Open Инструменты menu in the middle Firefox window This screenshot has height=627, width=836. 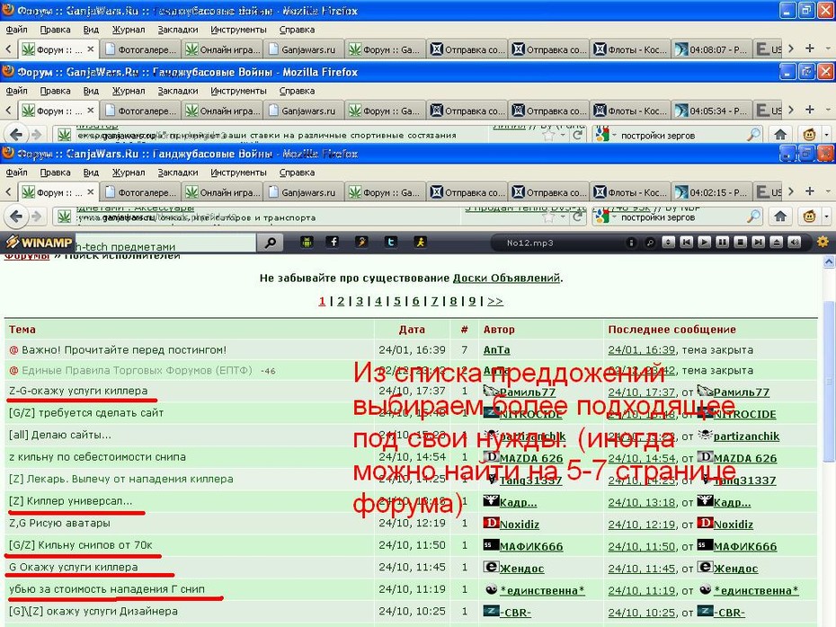point(238,91)
